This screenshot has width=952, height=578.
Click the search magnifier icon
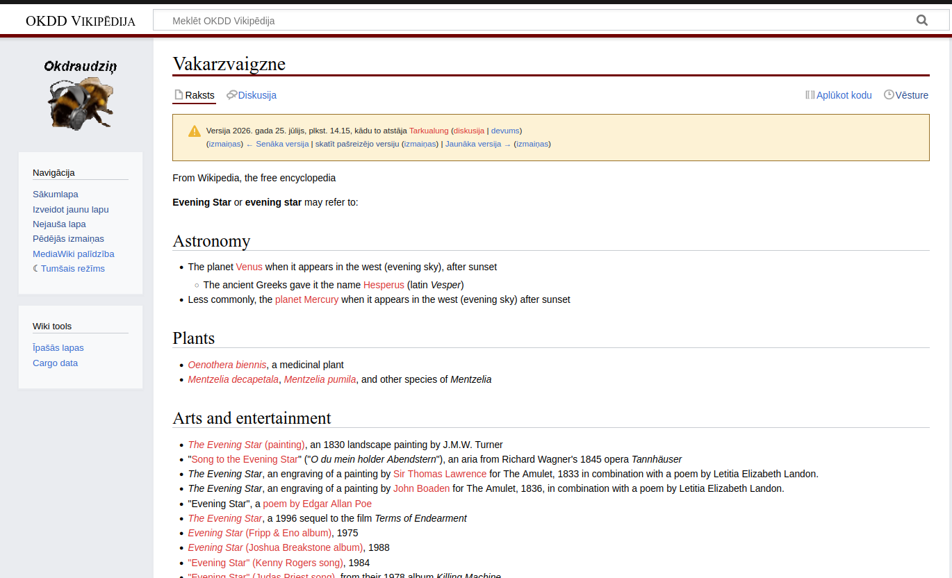922,20
